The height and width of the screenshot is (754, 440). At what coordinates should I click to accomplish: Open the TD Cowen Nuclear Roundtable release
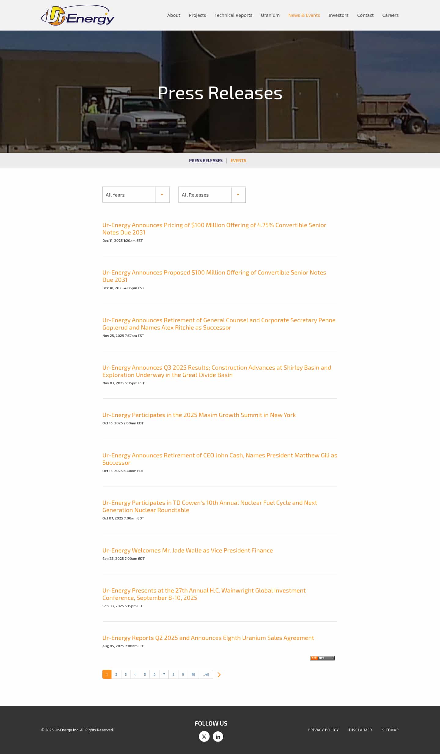[x=210, y=506]
